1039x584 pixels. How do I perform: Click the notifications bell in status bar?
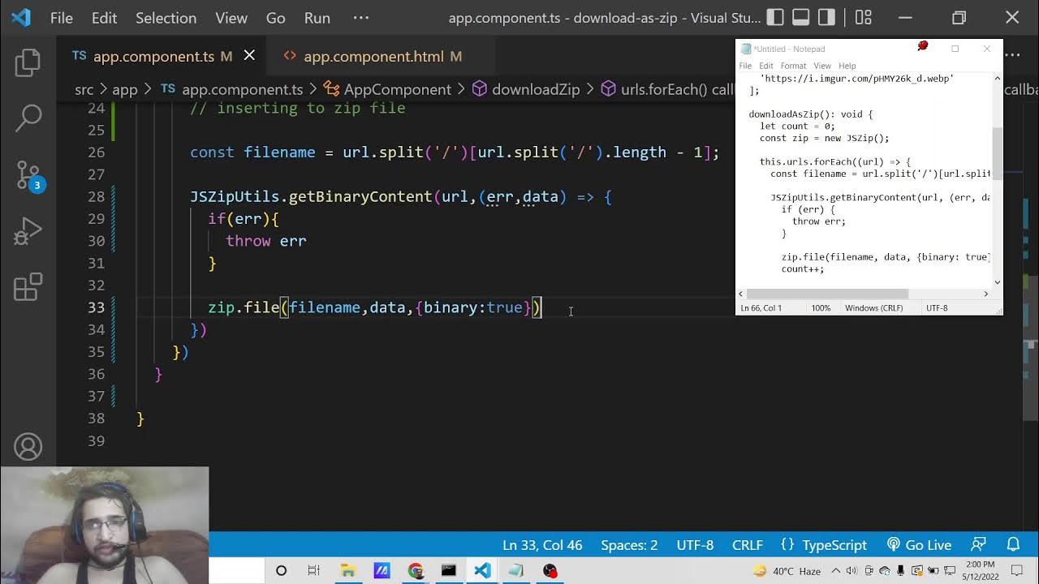click(x=1013, y=545)
